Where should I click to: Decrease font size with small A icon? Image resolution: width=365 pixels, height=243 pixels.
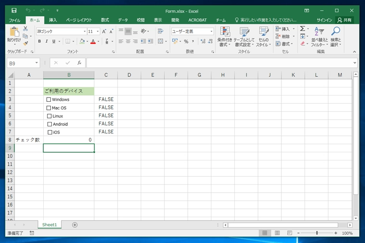pyautogui.click(x=111, y=31)
